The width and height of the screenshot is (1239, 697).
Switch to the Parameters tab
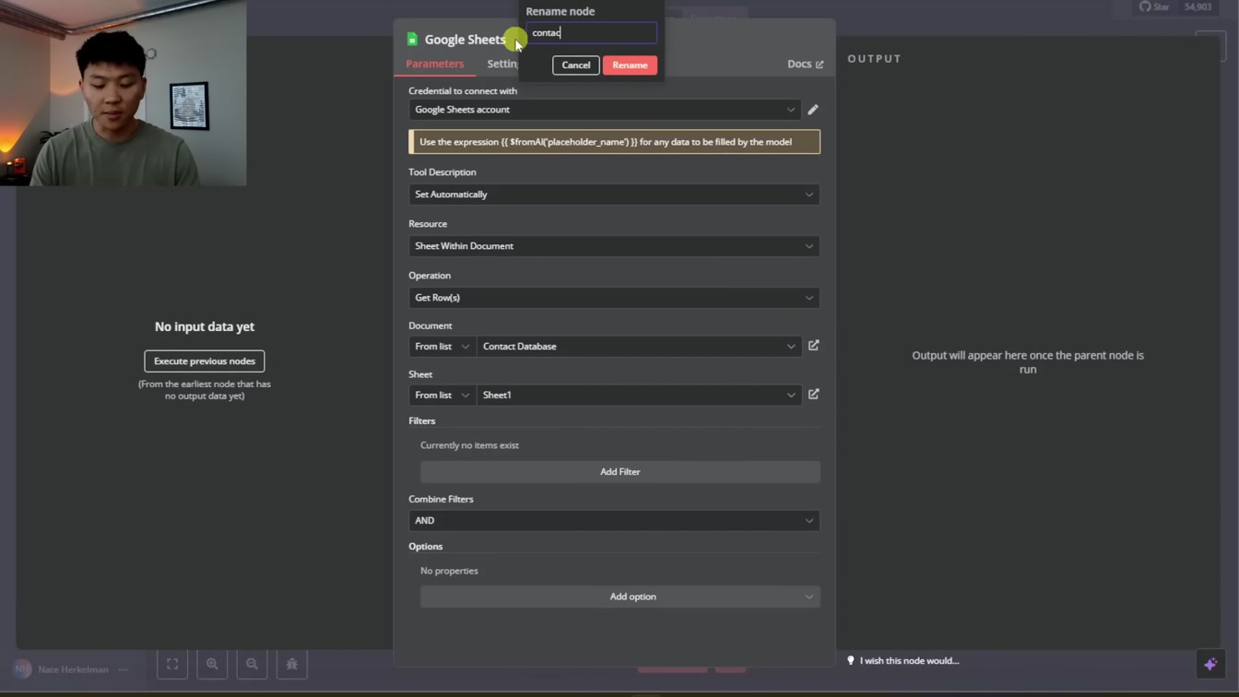[x=434, y=64]
